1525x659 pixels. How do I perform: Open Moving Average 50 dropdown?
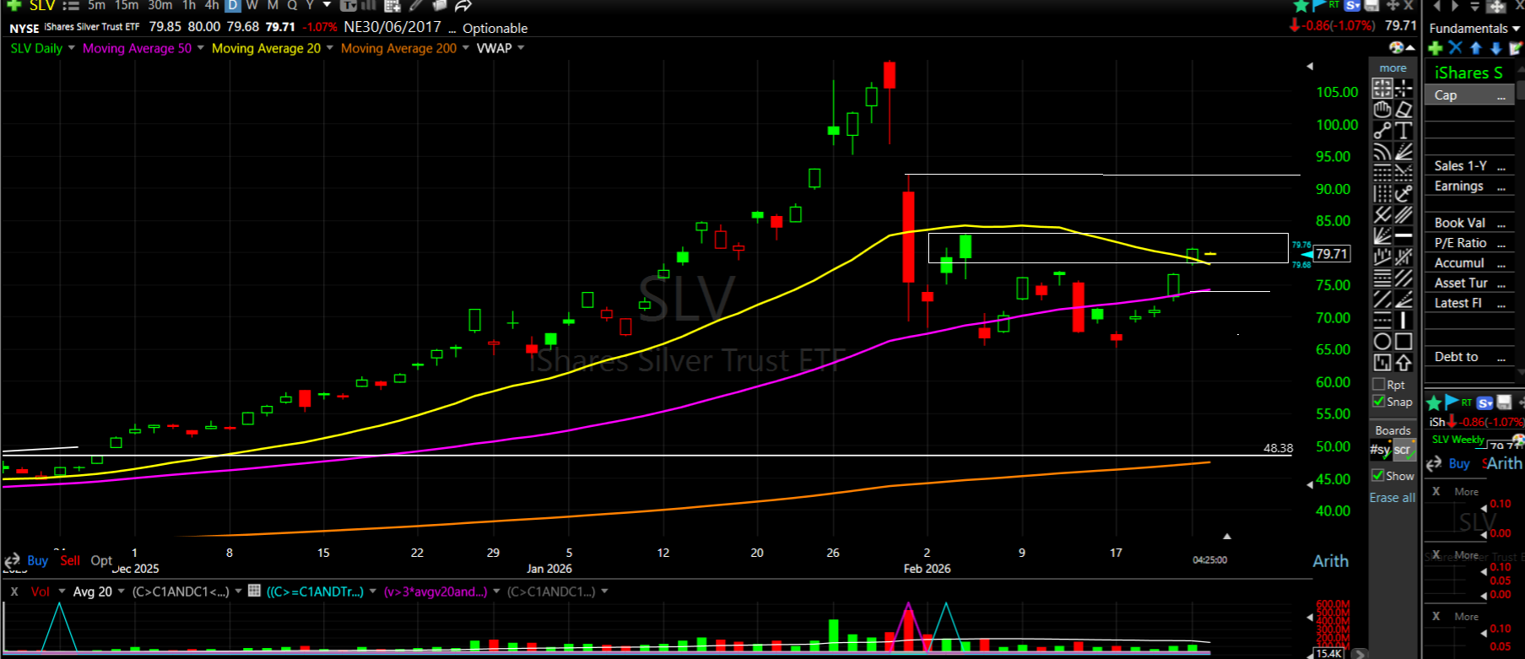[x=201, y=48]
